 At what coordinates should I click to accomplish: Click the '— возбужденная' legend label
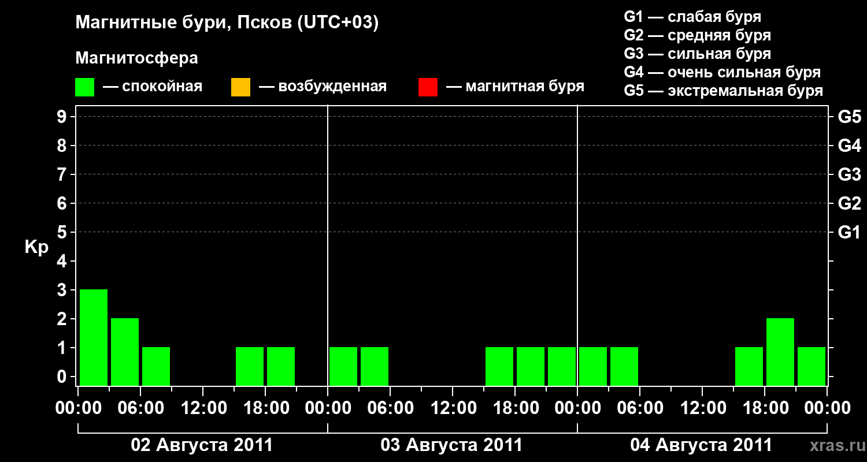pos(323,87)
